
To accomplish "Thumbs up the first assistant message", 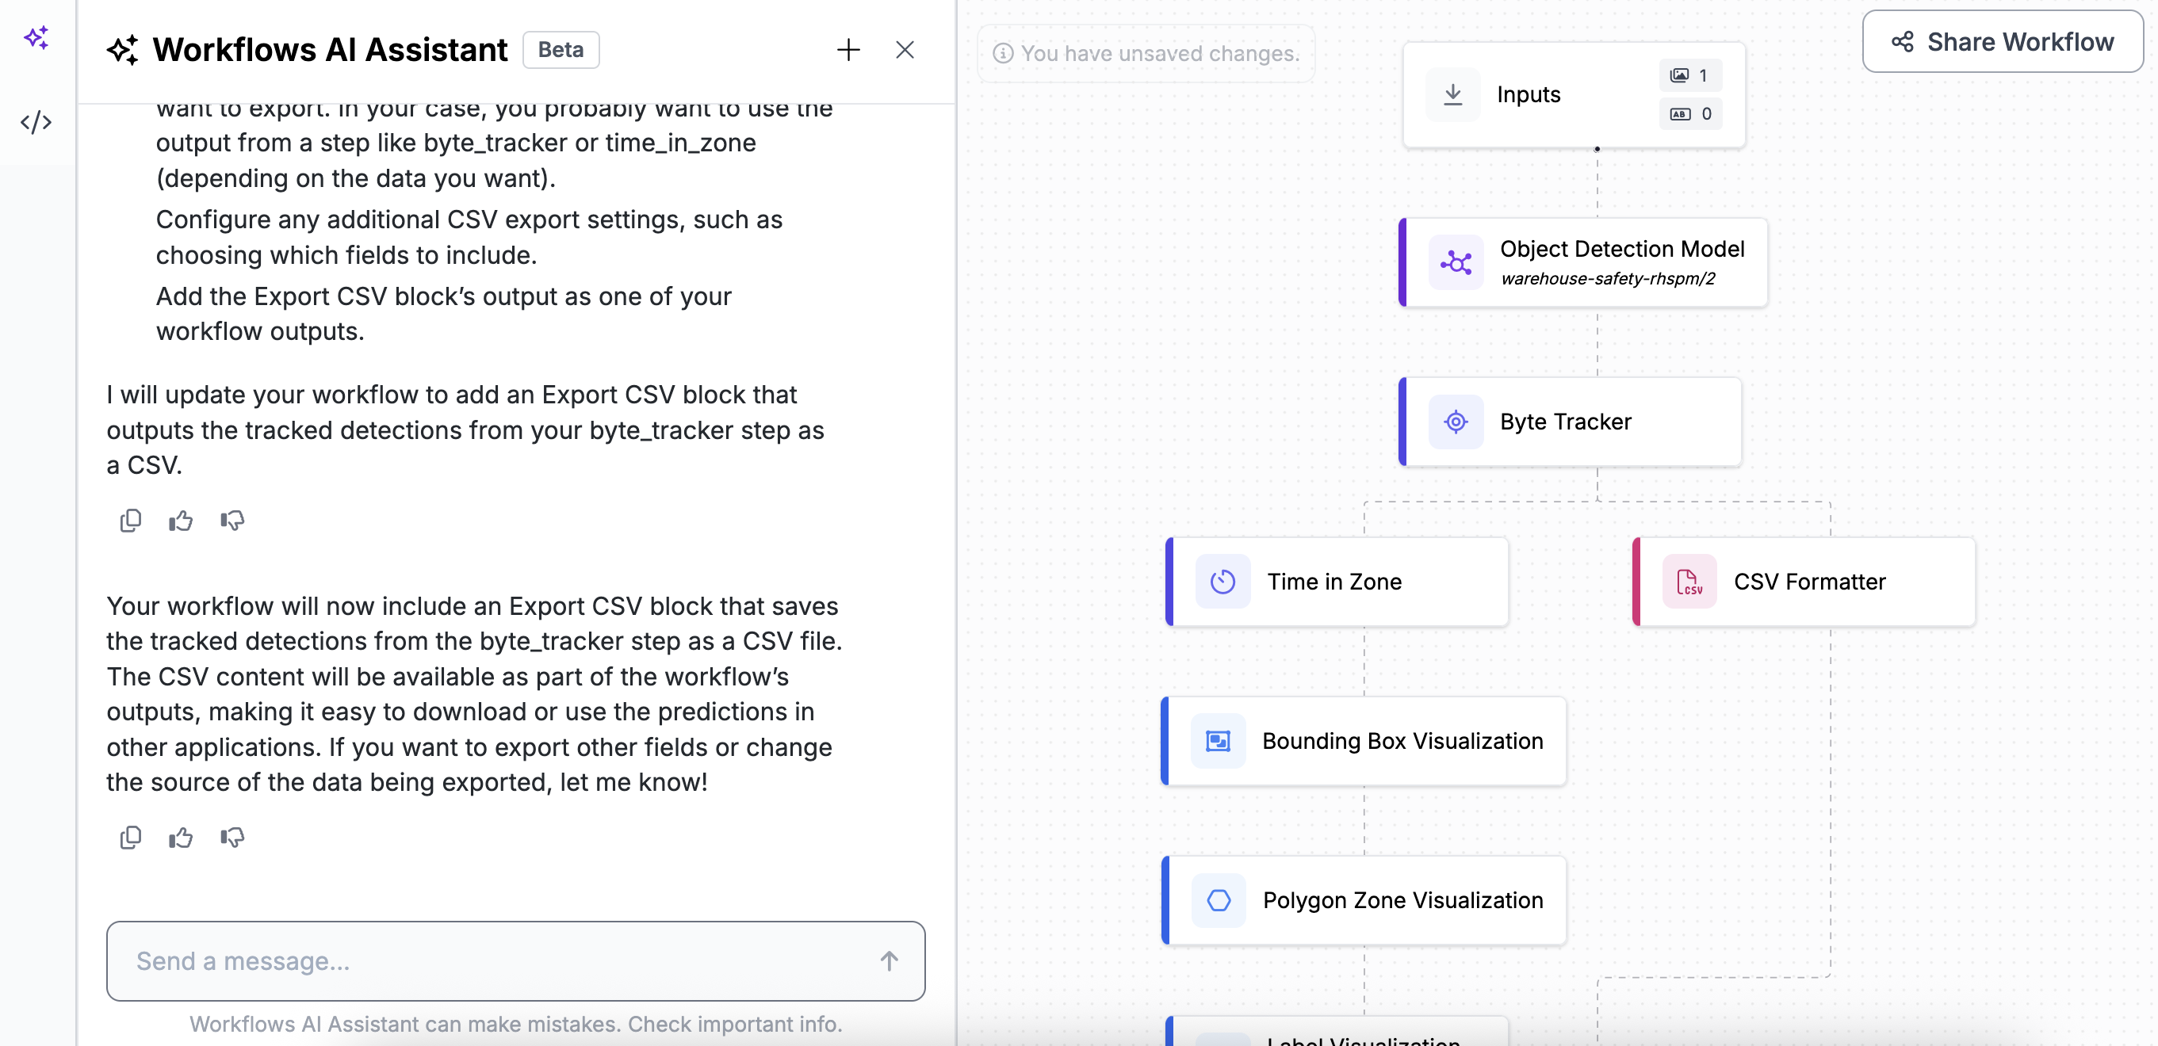I will (181, 521).
